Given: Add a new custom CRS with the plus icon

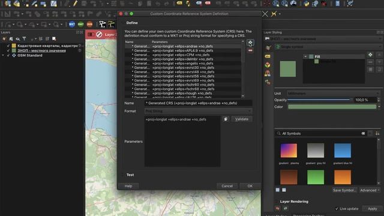Looking at the screenshot, I should point(250,43).
